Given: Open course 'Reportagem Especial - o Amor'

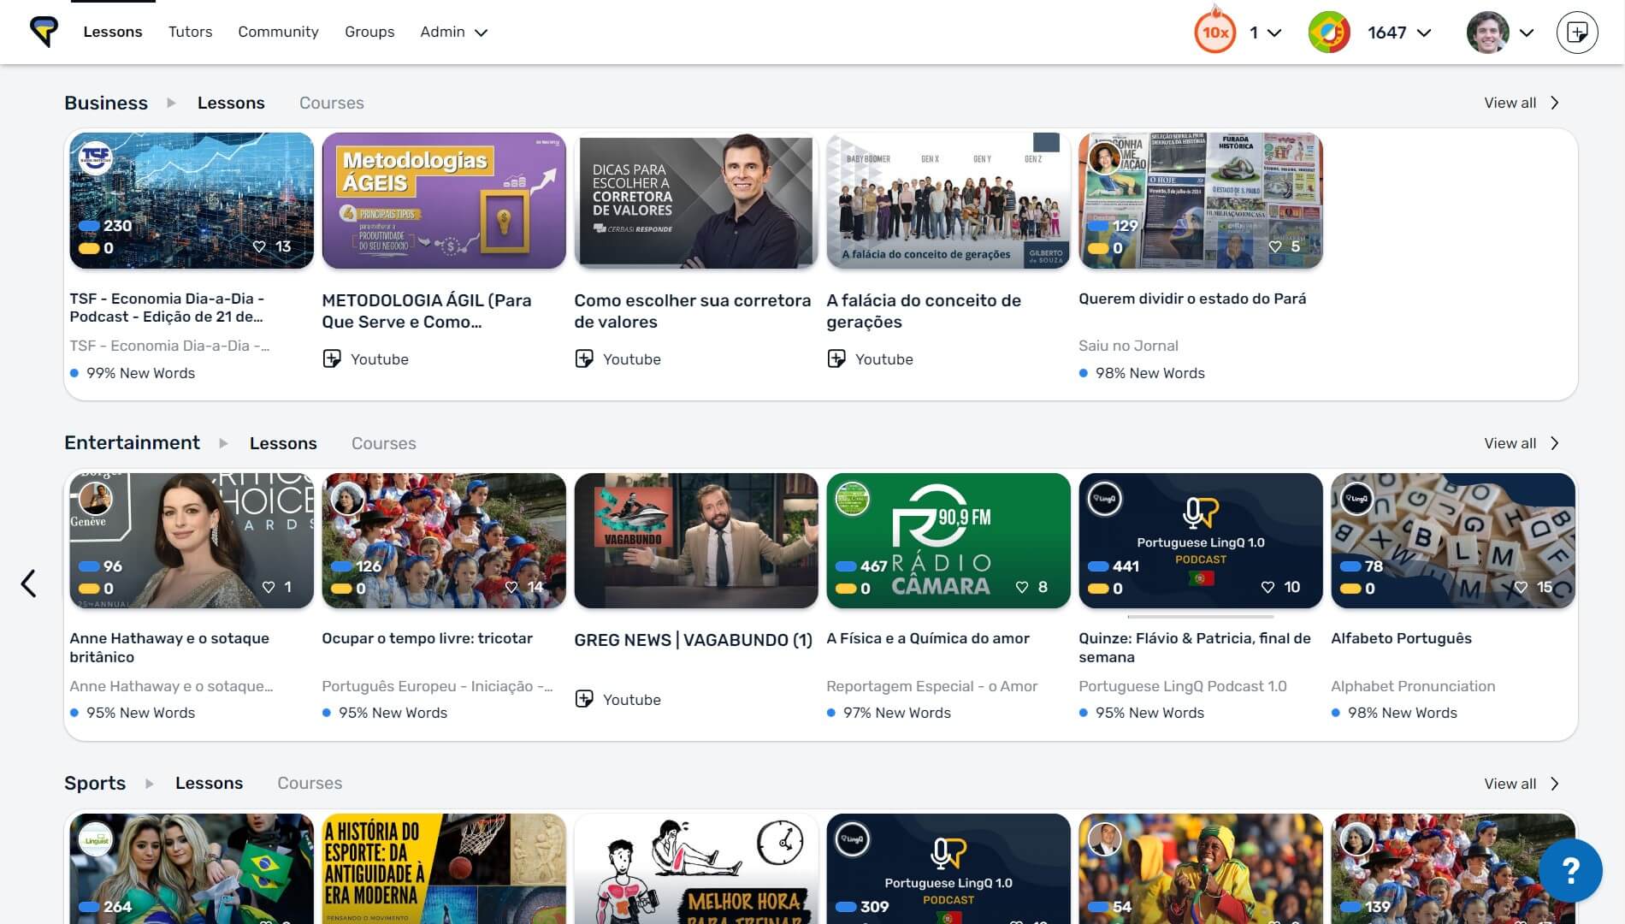Looking at the screenshot, I should pos(931,686).
